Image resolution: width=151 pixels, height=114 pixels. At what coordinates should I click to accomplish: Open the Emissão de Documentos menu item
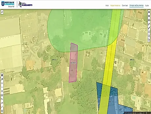click(x=137, y=6)
